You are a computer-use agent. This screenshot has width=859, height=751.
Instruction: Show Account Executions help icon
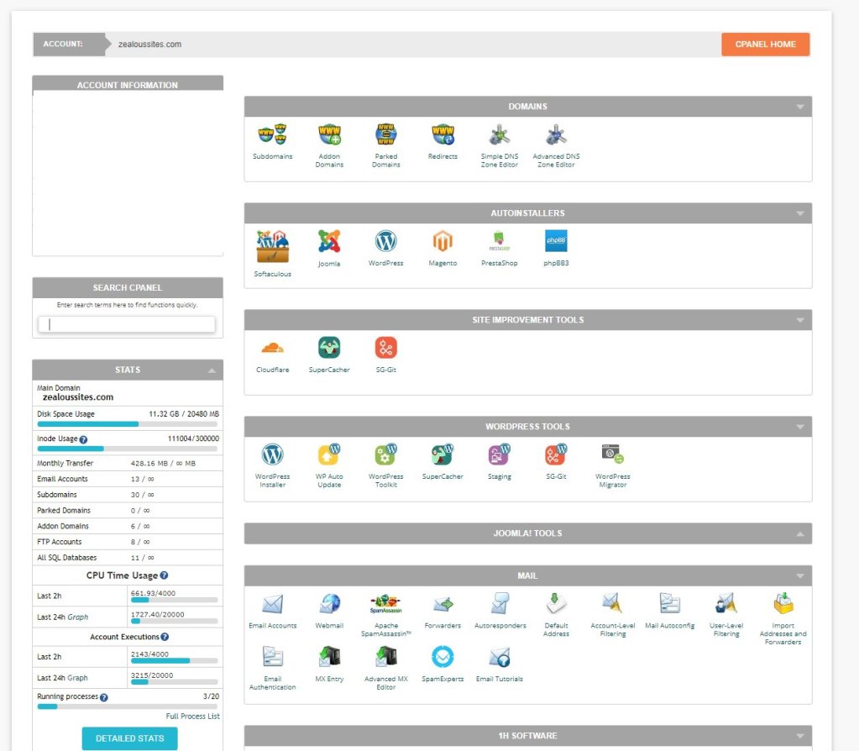pyautogui.click(x=165, y=637)
